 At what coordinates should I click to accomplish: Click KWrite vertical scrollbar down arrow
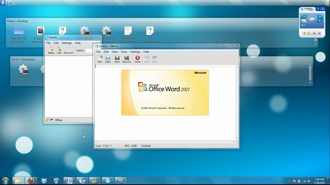237,138
